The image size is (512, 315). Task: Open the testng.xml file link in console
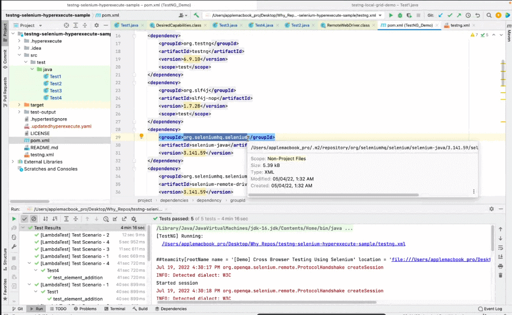pos(283,244)
